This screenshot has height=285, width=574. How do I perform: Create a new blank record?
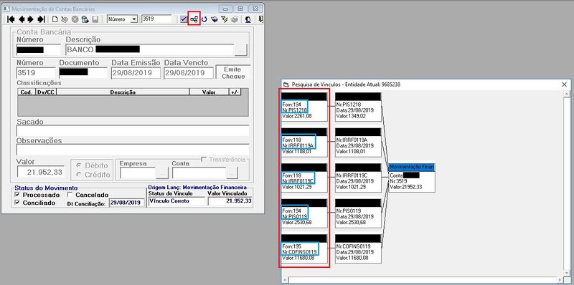[x=55, y=19]
